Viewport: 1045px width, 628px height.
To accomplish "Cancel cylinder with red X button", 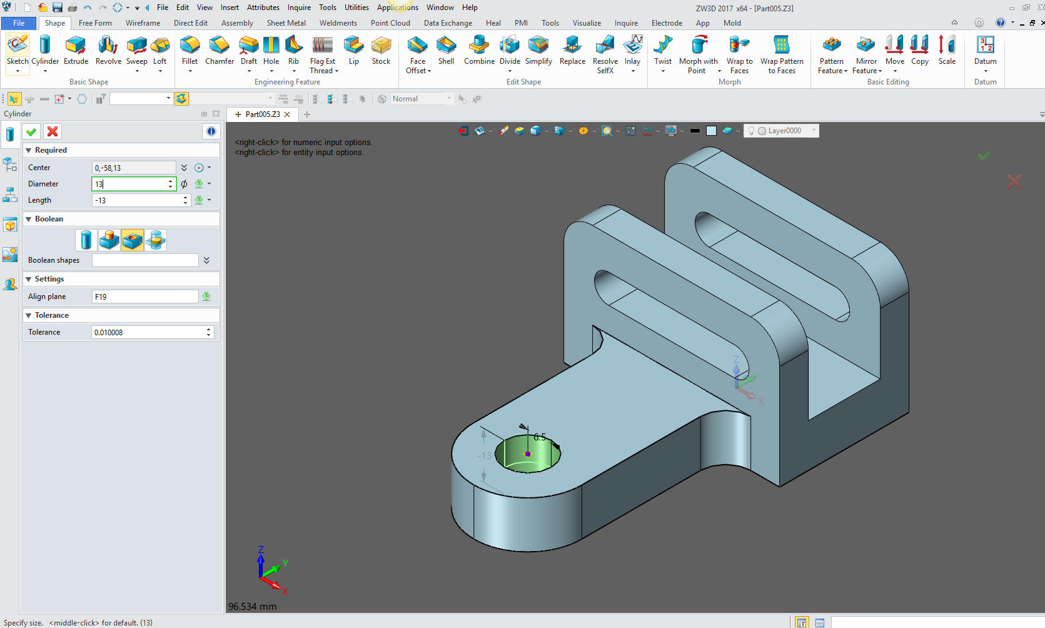I will [x=53, y=131].
